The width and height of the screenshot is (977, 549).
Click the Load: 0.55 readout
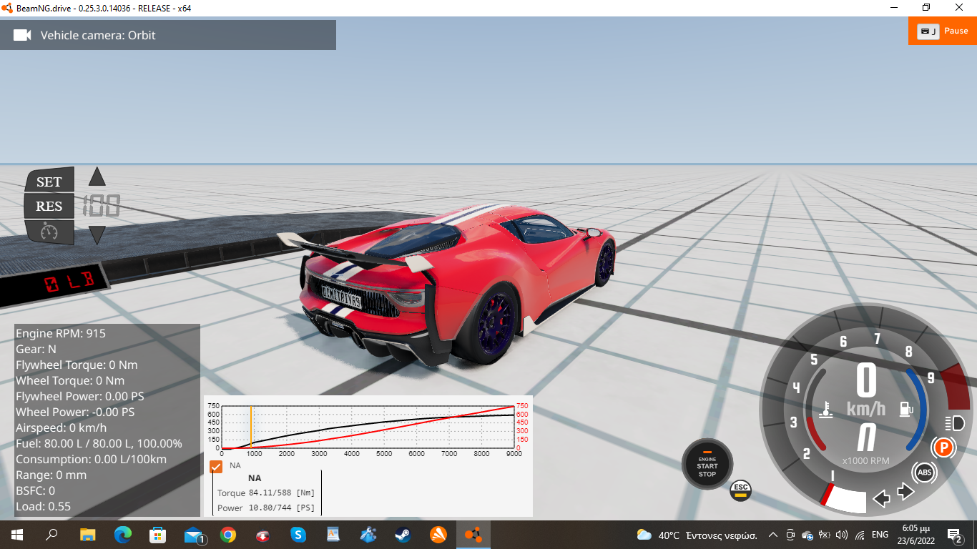(43, 506)
